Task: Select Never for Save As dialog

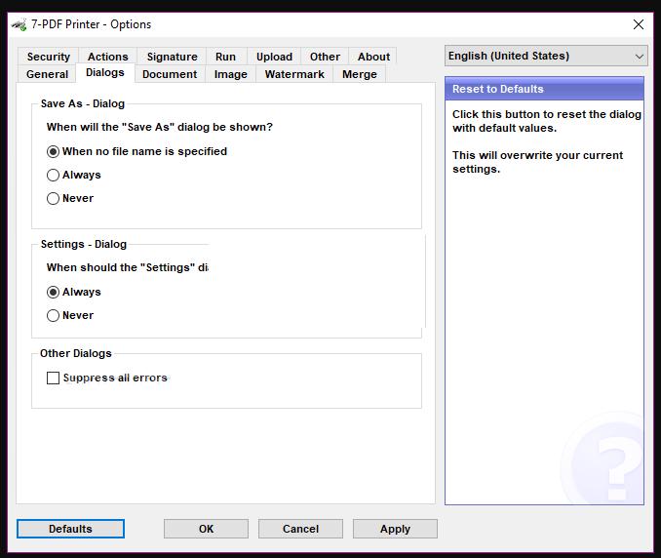Action: 54,198
